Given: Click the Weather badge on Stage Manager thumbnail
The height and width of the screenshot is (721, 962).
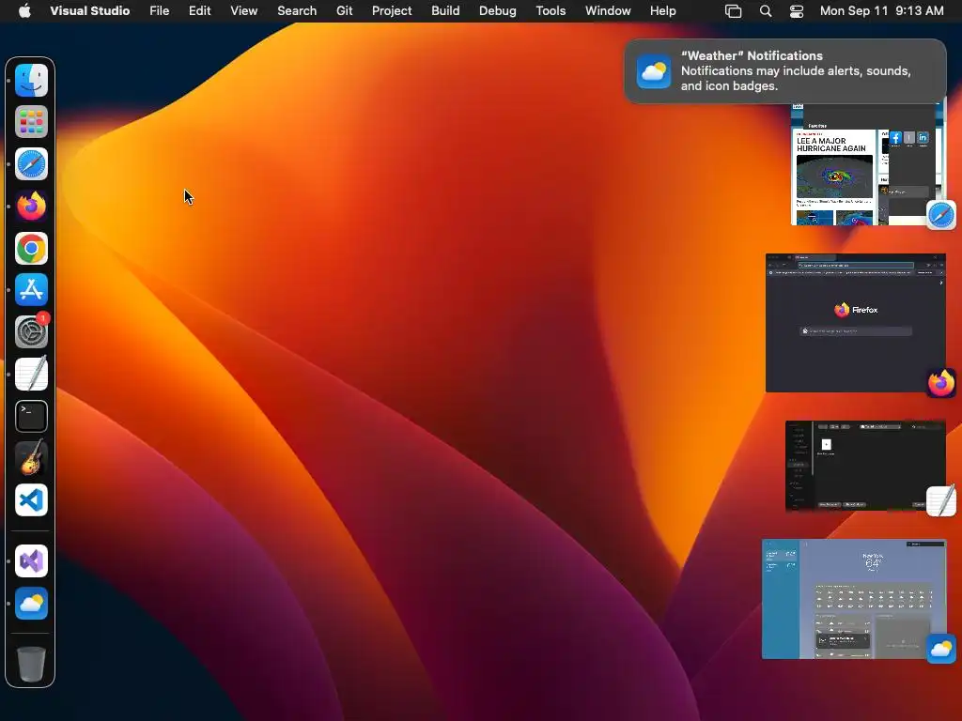Looking at the screenshot, I should pyautogui.click(x=941, y=649).
